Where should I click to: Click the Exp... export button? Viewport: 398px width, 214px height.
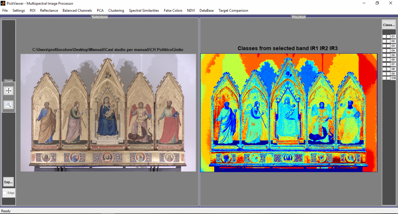tap(9, 182)
